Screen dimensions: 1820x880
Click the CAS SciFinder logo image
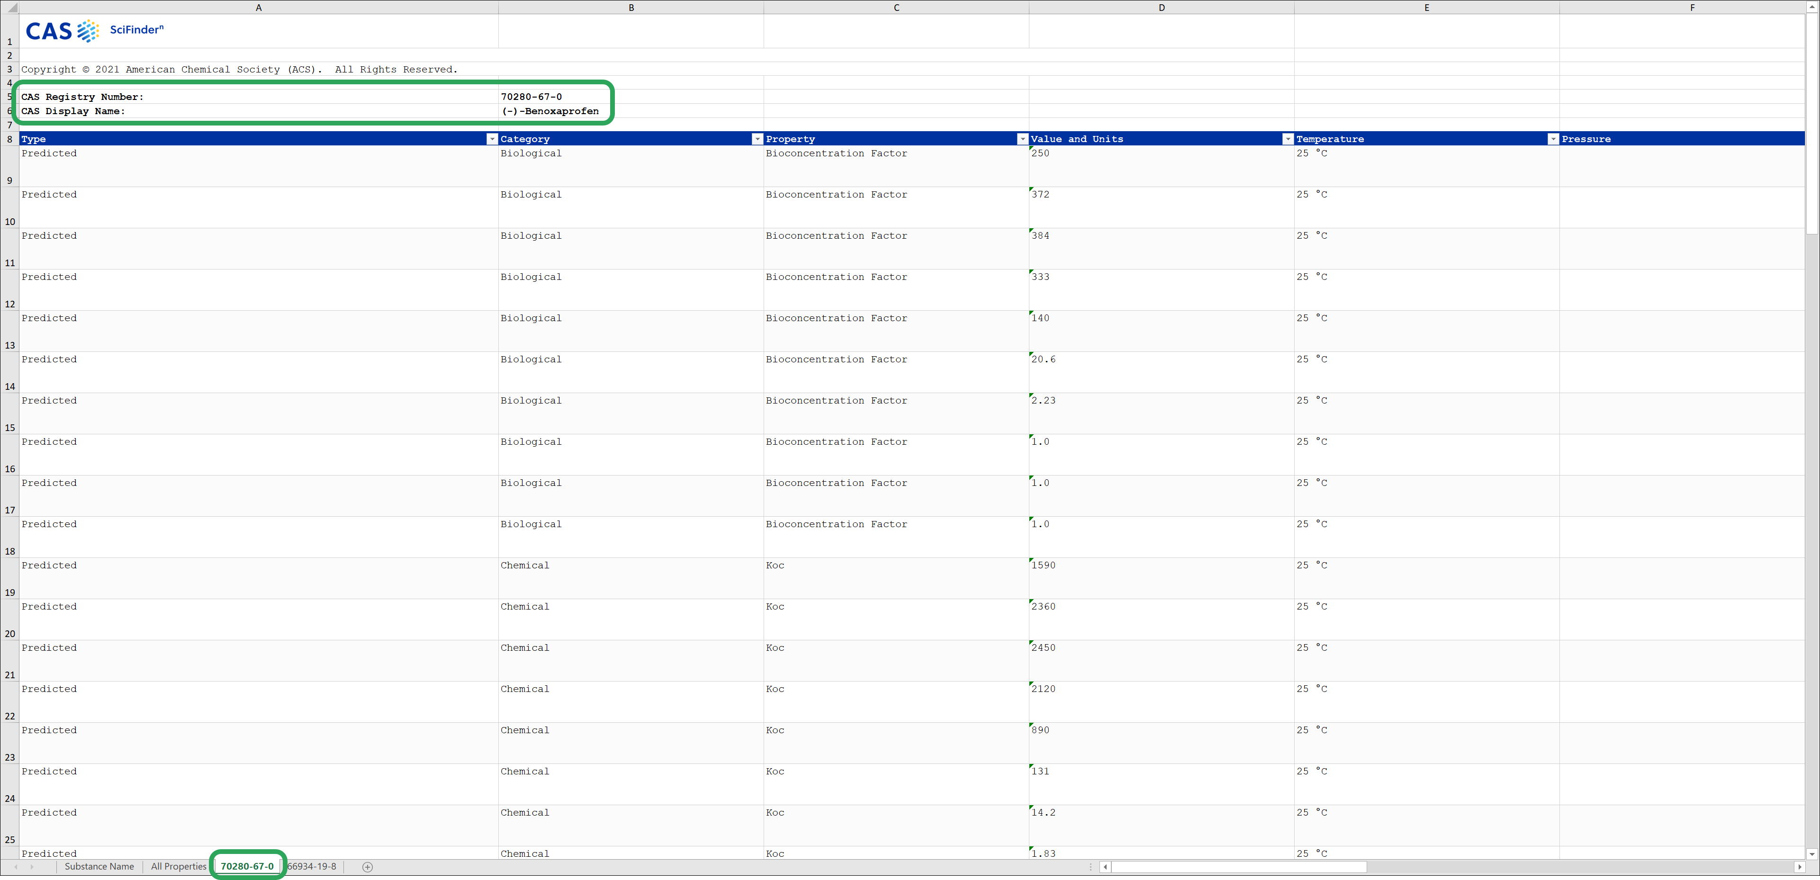[x=95, y=31]
